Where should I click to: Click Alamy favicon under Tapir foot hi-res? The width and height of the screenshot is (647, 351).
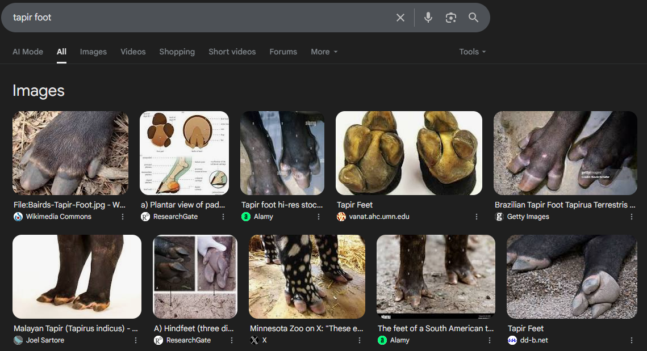tap(246, 216)
